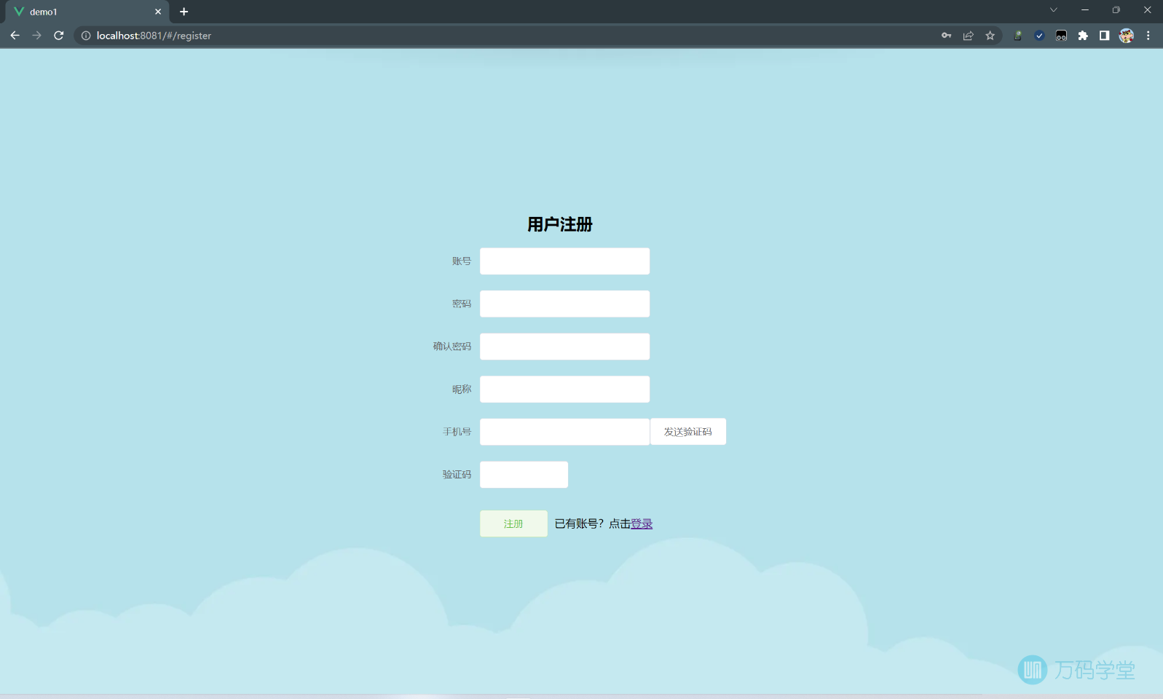This screenshot has width=1163, height=699.
Task: Click the 确认密码 label
Action: tap(452, 347)
